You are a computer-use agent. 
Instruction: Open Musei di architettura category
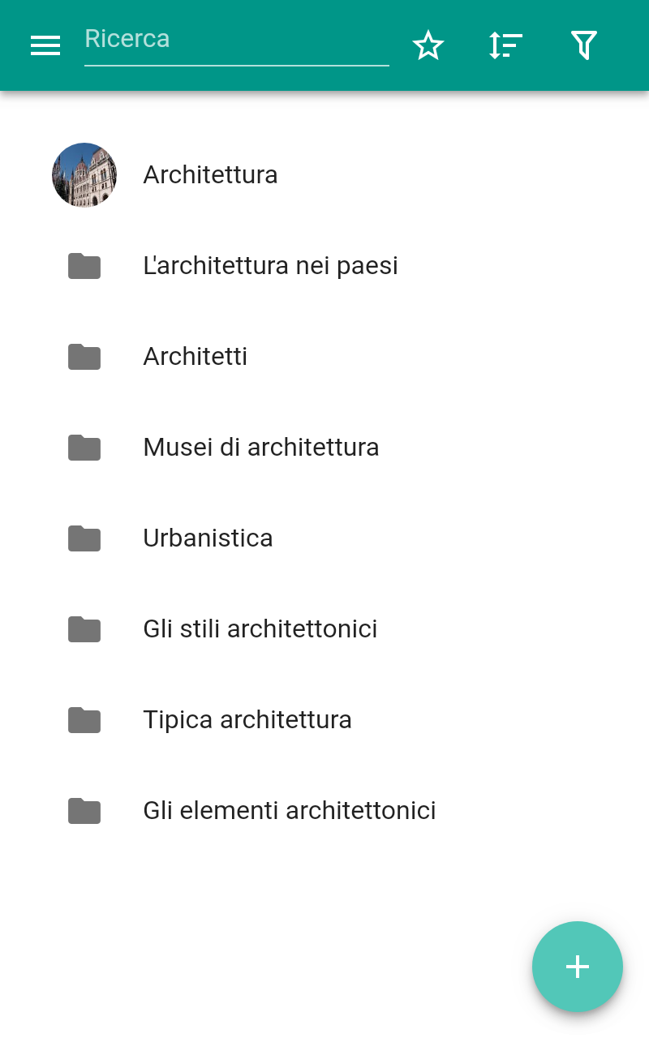324,448
